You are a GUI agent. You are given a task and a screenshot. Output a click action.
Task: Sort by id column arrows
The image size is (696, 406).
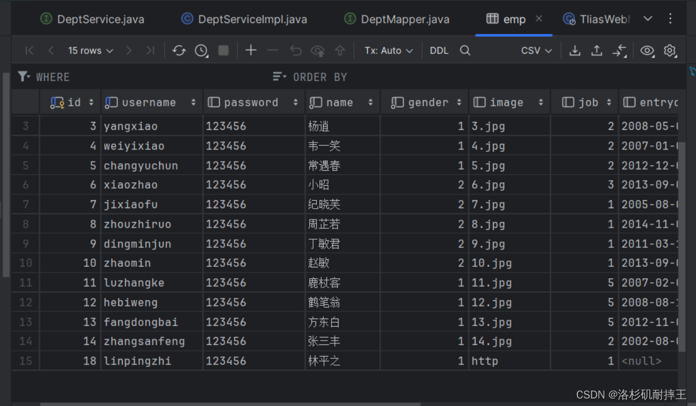pyautogui.click(x=91, y=102)
